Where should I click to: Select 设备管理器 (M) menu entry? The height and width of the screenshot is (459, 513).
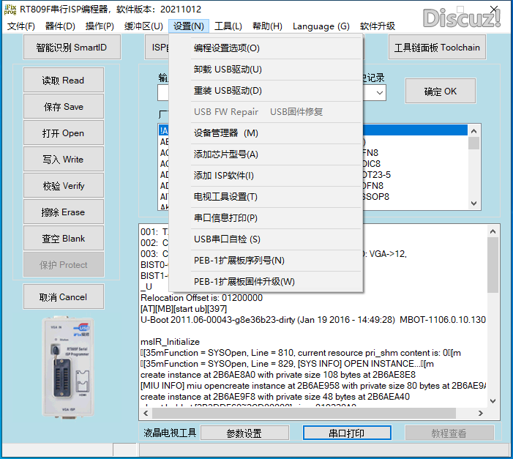pyautogui.click(x=225, y=133)
